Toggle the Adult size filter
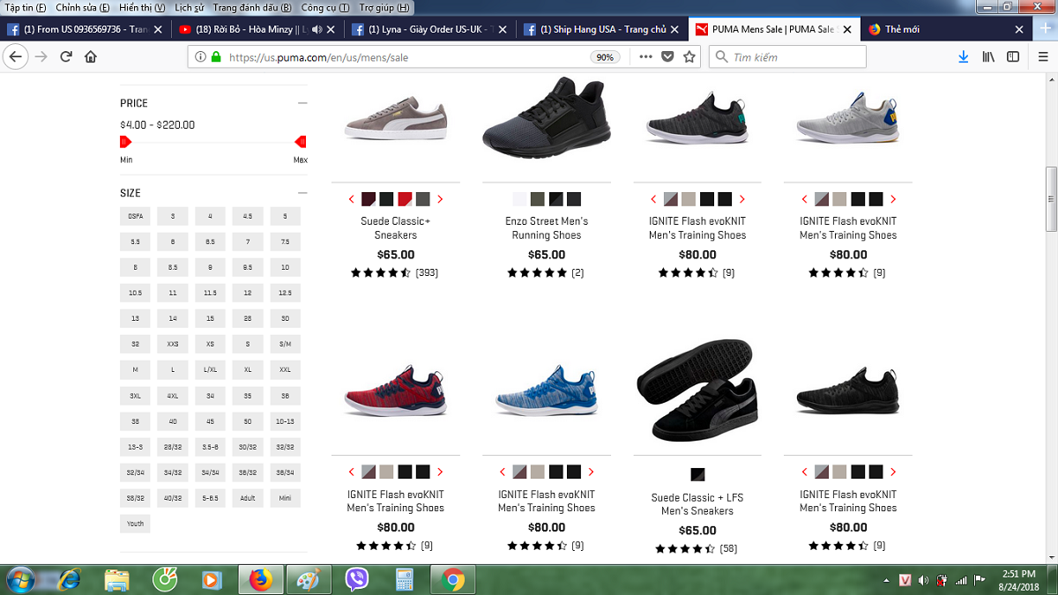Image resolution: width=1058 pixels, height=595 pixels. point(248,498)
